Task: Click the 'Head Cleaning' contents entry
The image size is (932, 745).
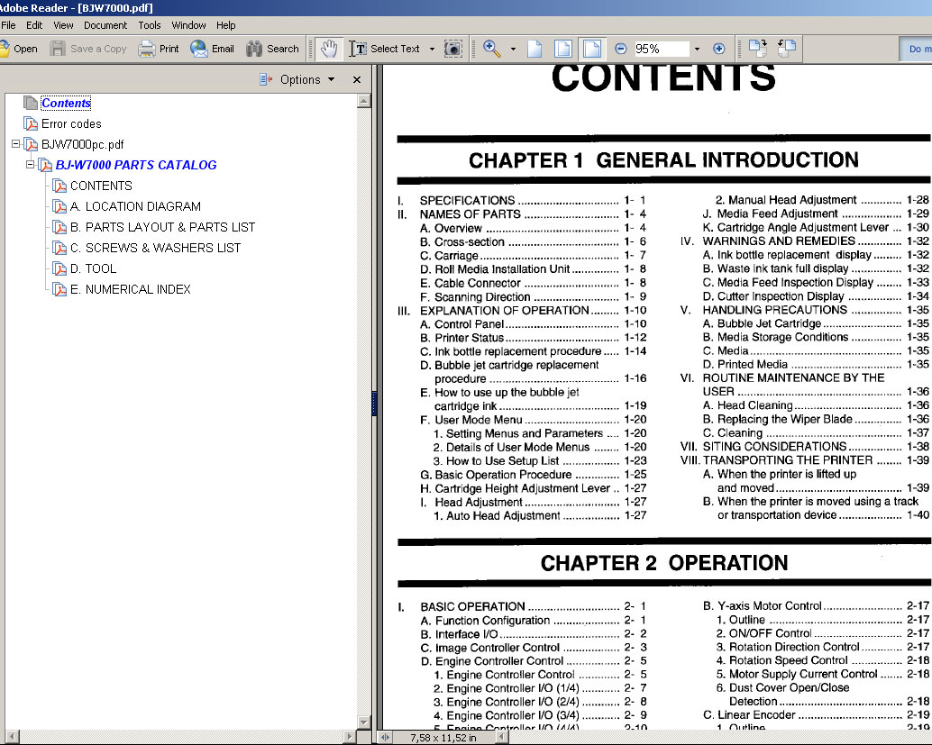Action: 754,405
